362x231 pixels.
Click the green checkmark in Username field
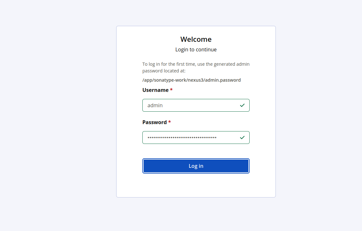tap(242, 105)
